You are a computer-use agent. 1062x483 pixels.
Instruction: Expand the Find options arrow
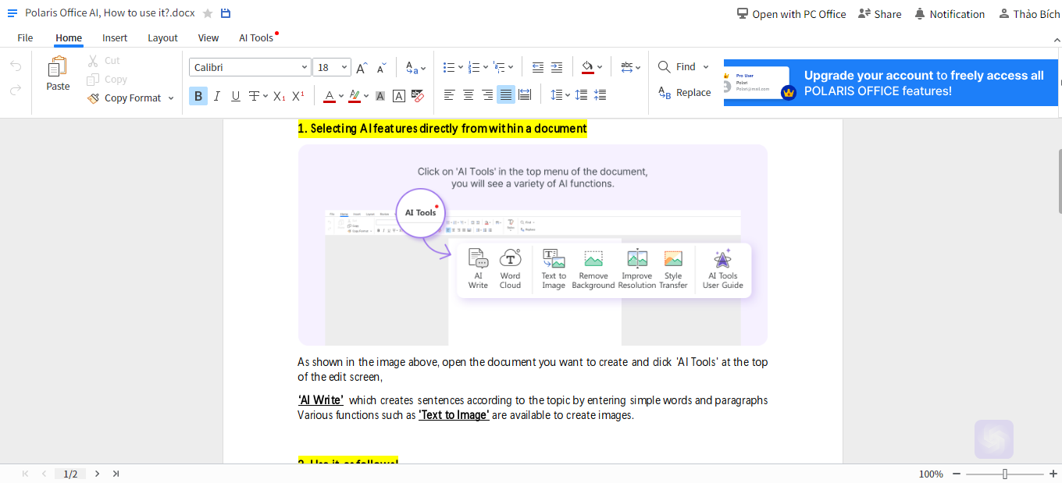coord(706,67)
